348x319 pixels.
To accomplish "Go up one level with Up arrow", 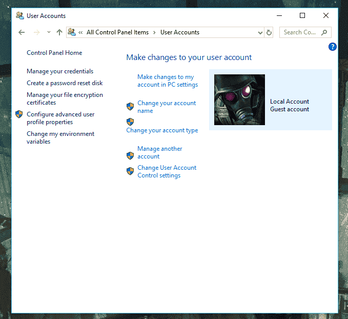I will pyautogui.click(x=59, y=32).
